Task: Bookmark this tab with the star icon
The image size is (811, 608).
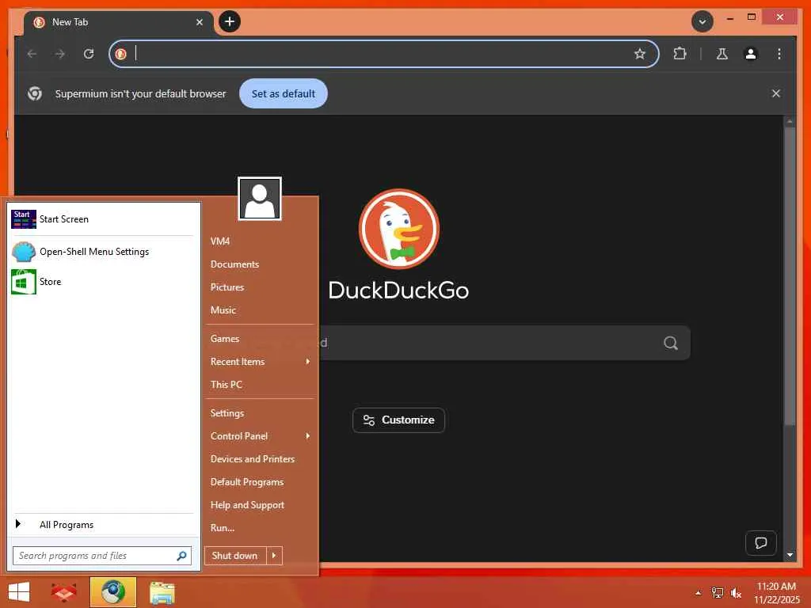Action: [x=640, y=54]
